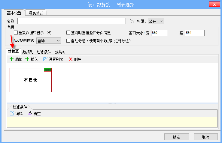Switch to the 填表公式 tab
This screenshot has width=222, height=143.
[x=36, y=13]
